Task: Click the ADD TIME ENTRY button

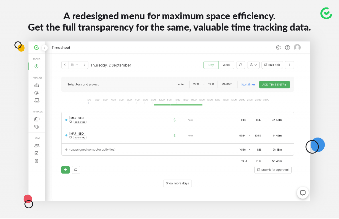Action: pyautogui.click(x=274, y=85)
